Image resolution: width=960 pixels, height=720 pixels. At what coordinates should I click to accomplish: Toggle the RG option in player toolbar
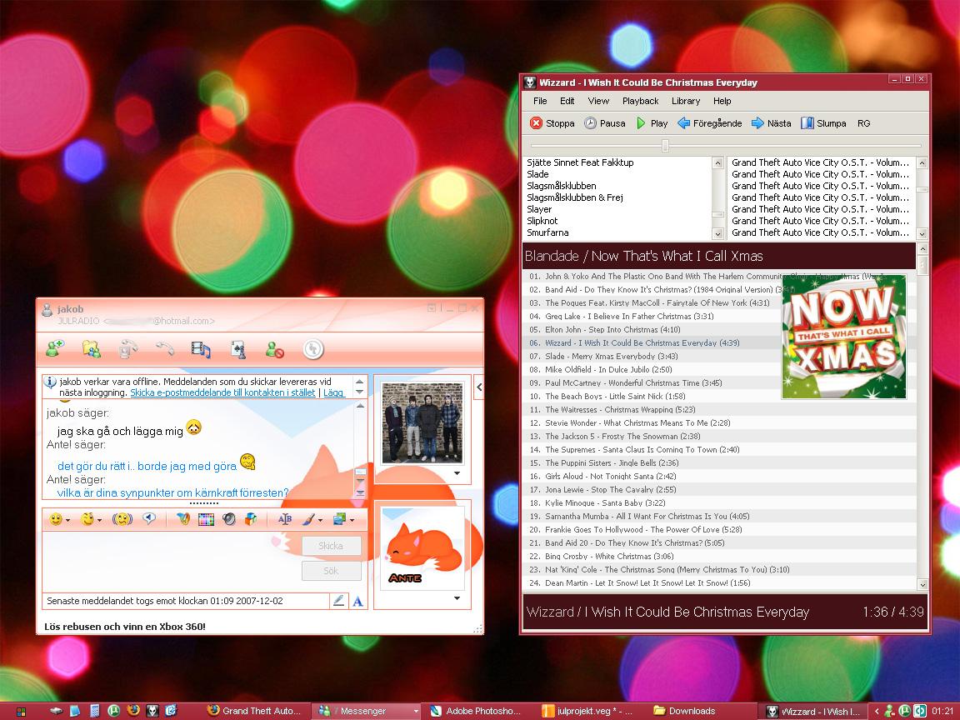[864, 123]
